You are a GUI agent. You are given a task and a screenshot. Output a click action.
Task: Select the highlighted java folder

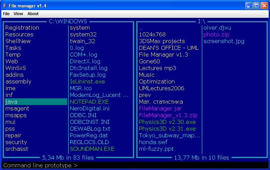36,102
